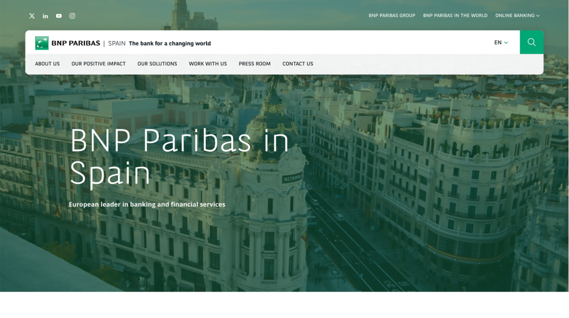Open the X (Twitter) social link

coord(32,16)
